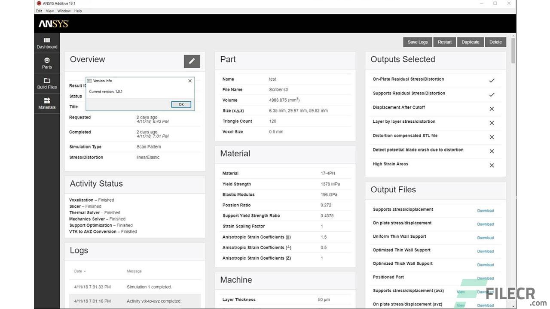Download Supports stress/displacement file
The image size is (550, 309).
tap(486, 211)
